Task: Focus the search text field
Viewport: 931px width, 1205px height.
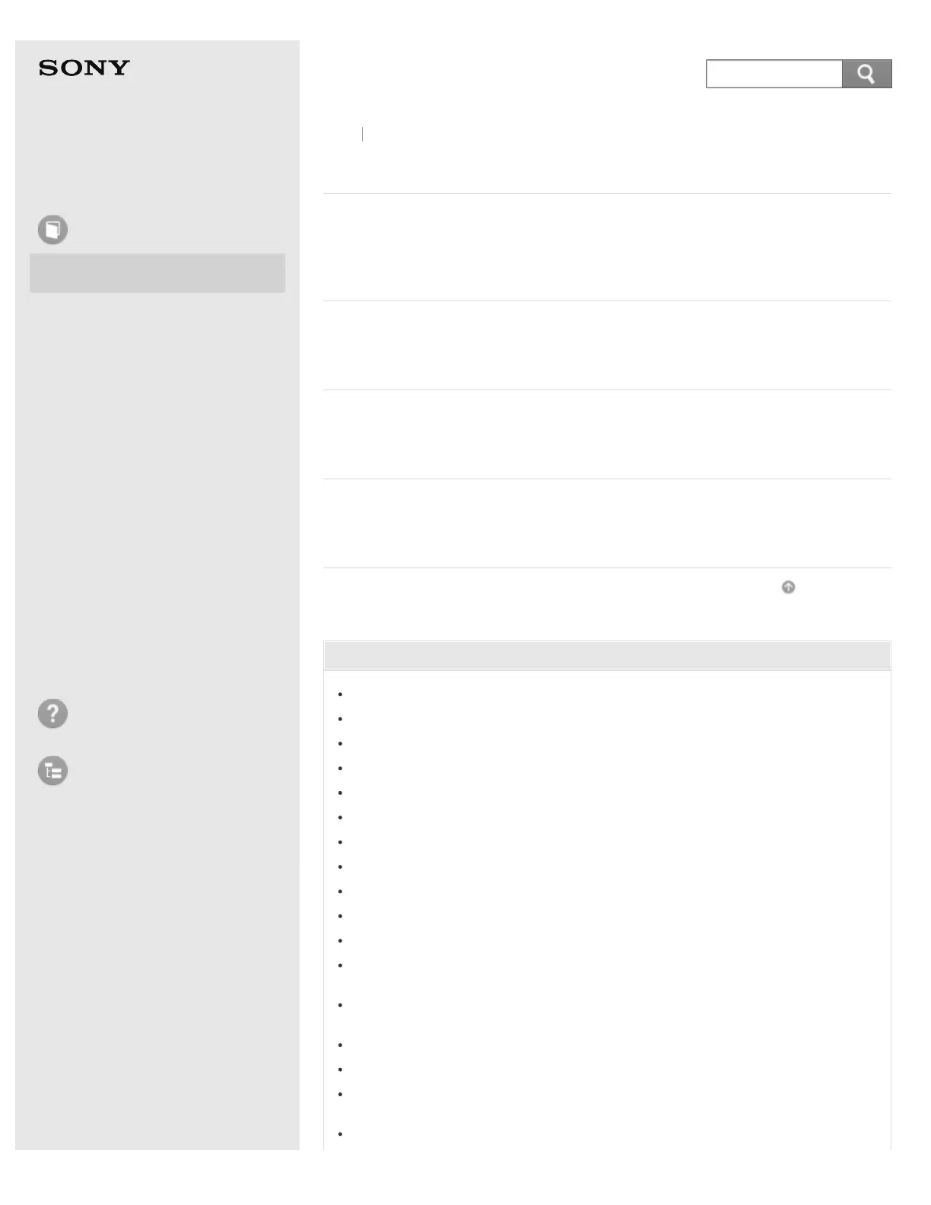Action: pos(774,74)
